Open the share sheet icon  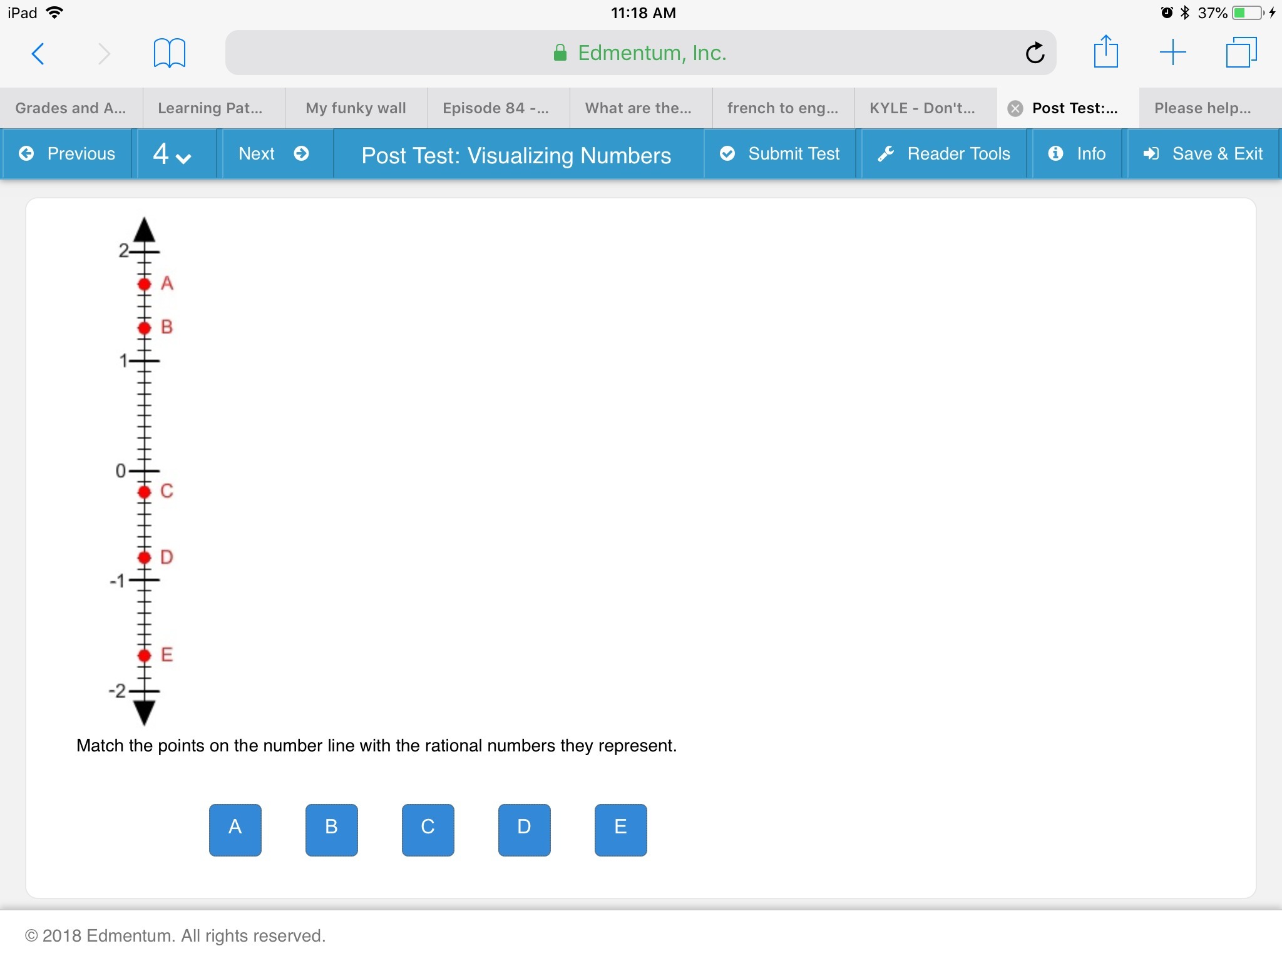1105,52
